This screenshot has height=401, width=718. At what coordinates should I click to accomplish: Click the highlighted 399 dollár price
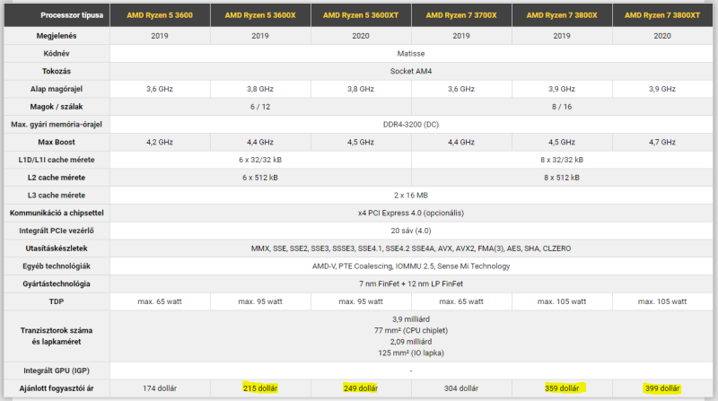[662, 388]
